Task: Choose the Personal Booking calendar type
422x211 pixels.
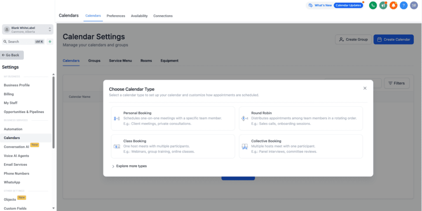Action: 173,118
